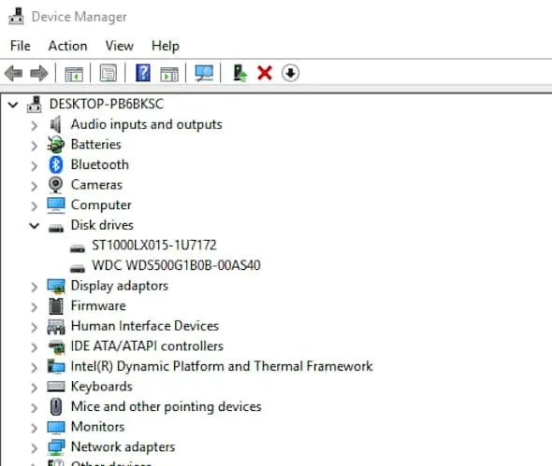Expand the Bluetooth category
The height and width of the screenshot is (466, 552).
click(x=34, y=165)
